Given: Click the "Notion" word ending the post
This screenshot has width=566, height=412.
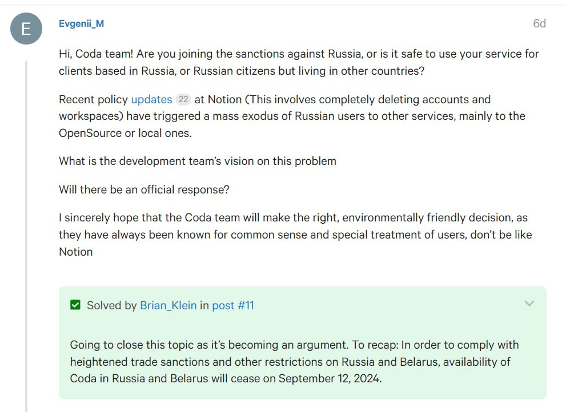Looking at the screenshot, I should coord(75,252).
